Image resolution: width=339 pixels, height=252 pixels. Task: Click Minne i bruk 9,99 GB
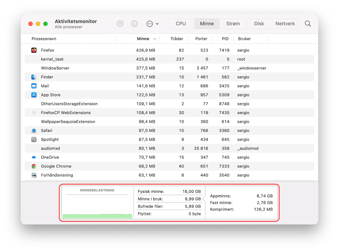pyautogui.click(x=169, y=199)
